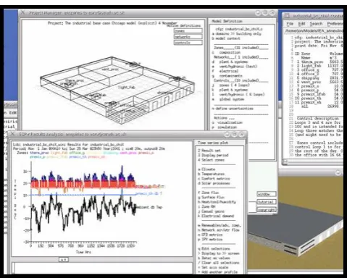Select 'a domains >> building only' option
The width and height of the screenshot is (347, 278).
pos(237,34)
